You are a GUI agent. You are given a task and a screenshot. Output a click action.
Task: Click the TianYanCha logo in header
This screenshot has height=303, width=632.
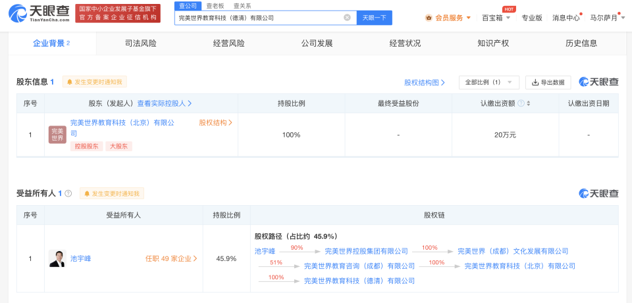39,13
